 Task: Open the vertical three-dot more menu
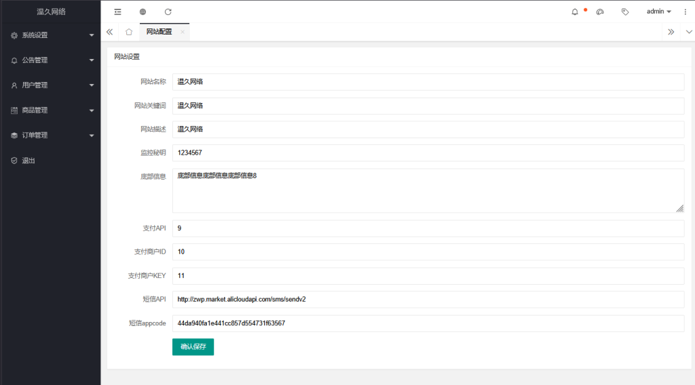point(685,12)
